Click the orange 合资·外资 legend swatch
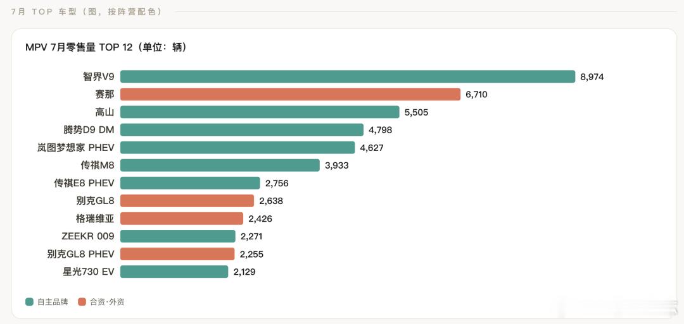The width and height of the screenshot is (684, 324). click(x=82, y=302)
